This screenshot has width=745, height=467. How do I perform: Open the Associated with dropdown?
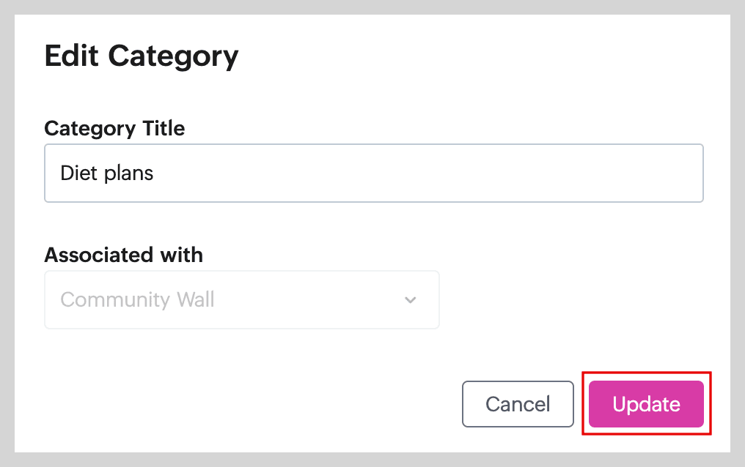[x=242, y=300]
